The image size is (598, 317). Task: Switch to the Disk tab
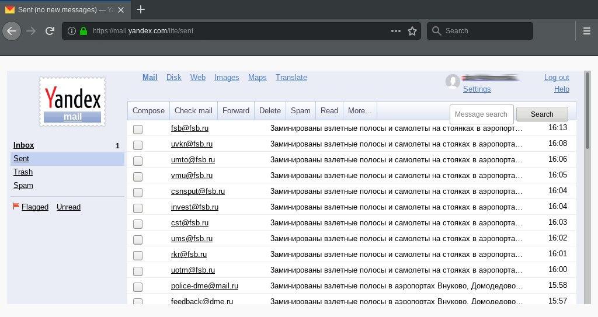[173, 77]
